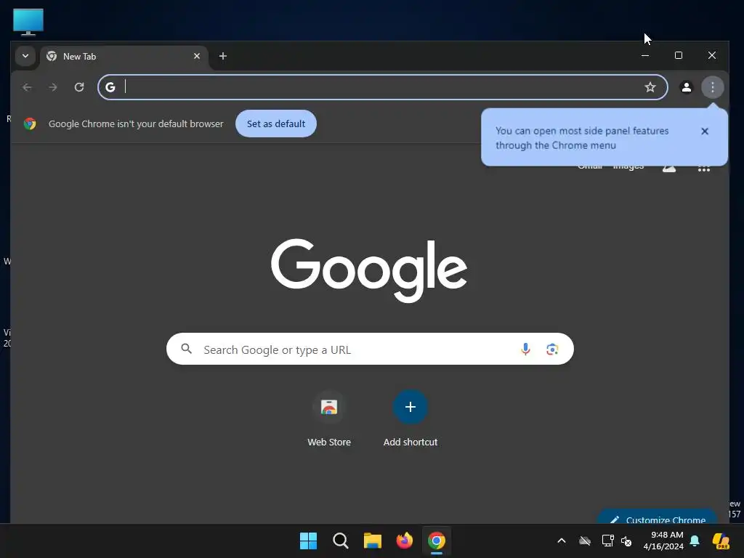744x558 pixels.
Task: Dismiss the side panel tip bubble
Action: click(705, 132)
